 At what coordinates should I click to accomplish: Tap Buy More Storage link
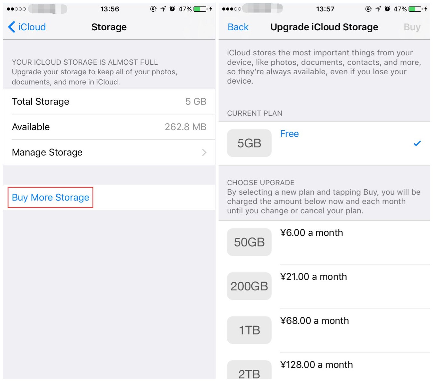click(x=50, y=198)
